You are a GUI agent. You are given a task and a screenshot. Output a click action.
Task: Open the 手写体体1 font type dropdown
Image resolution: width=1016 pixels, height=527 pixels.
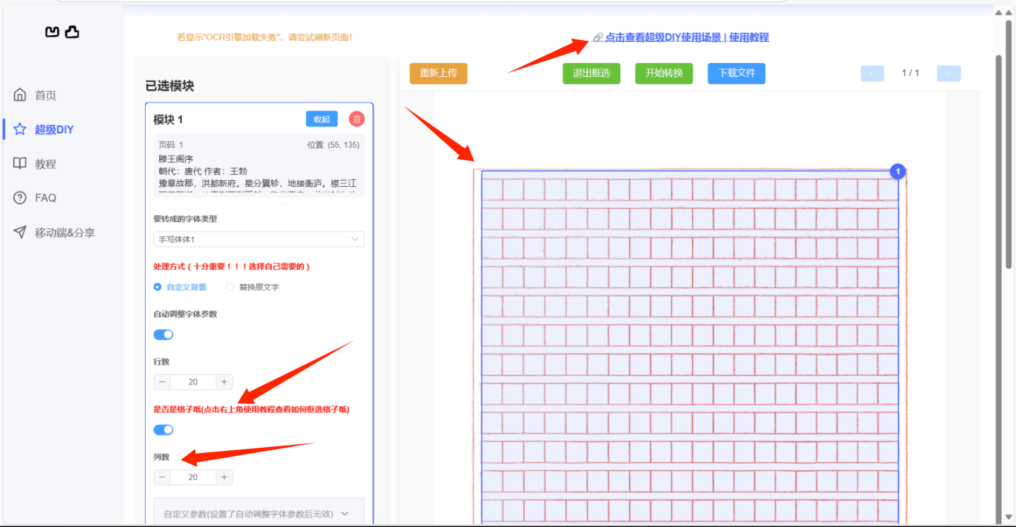tap(259, 239)
